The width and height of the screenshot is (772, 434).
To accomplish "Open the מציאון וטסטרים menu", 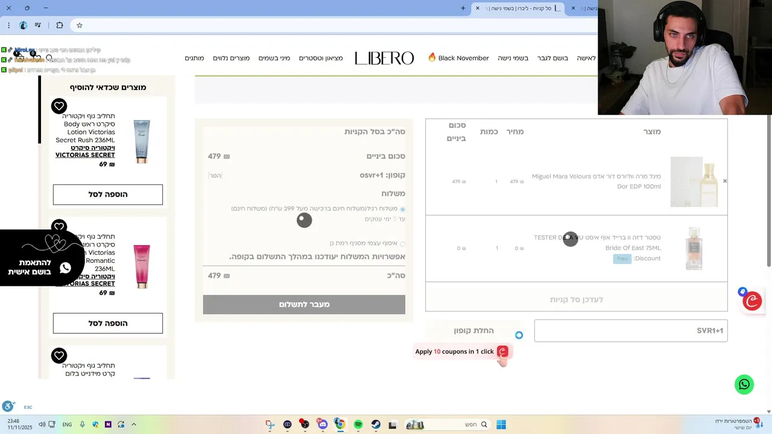I will click(x=321, y=58).
